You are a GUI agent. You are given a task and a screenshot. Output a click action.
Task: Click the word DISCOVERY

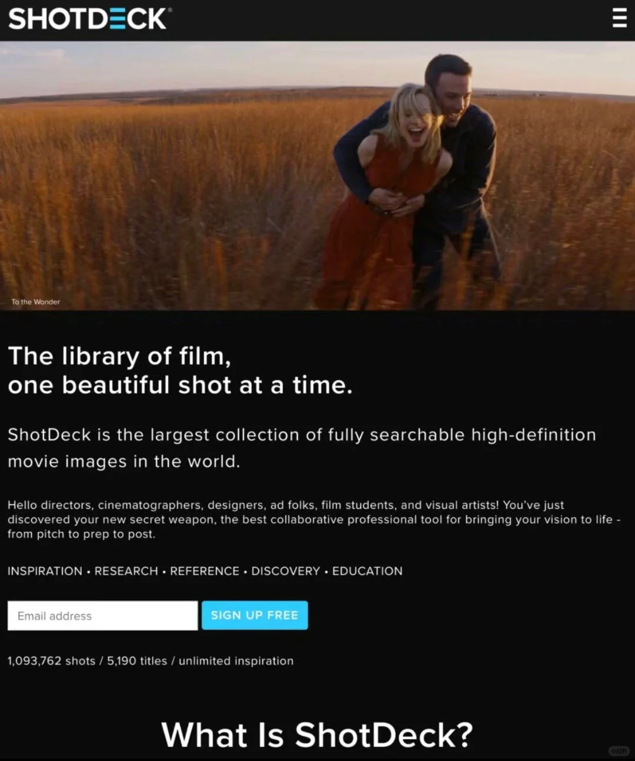click(286, 571)
